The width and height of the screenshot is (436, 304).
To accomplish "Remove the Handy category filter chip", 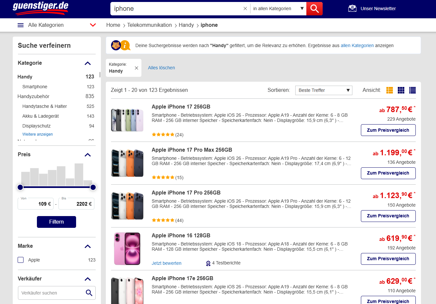I will coord(137,68).
